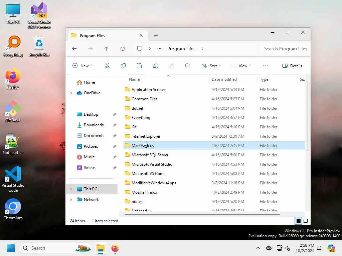The width and height of the screenshot is (342, 256).
Task: Select the Everything desktop shortcut
Action: click(x=13, y=46)
